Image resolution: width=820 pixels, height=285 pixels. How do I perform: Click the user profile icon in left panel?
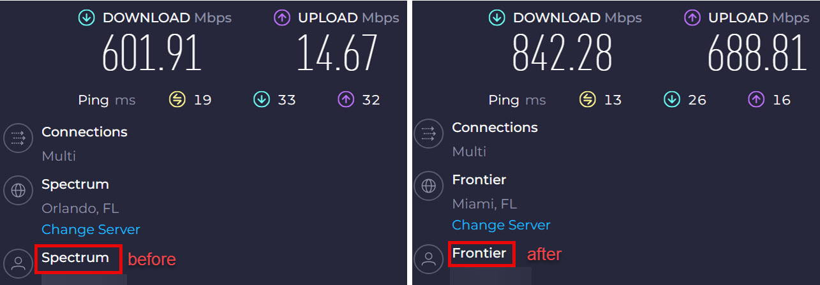click(x=17, y=263)
